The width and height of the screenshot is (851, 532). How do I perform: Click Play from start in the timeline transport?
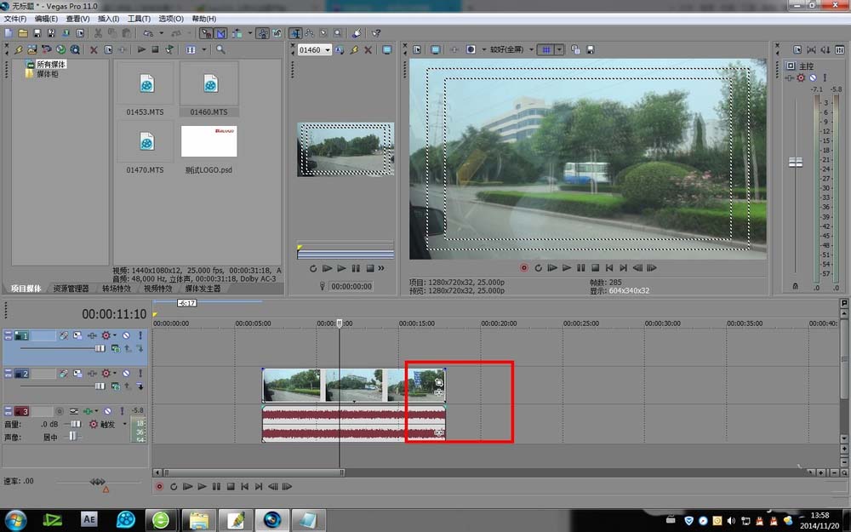(x=188, y=487)
